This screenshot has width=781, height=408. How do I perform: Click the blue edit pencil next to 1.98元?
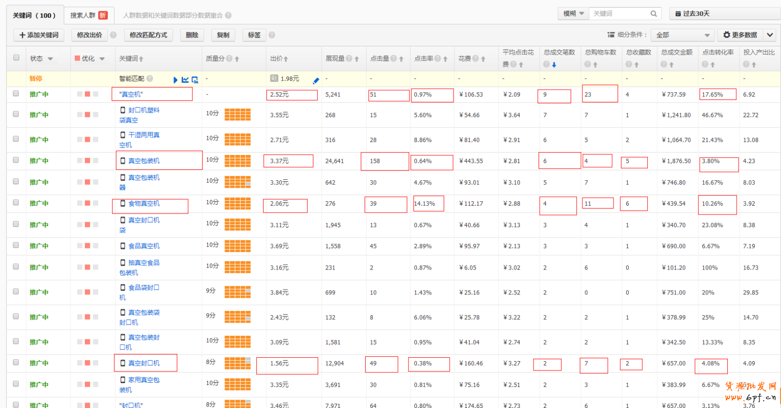(x=316, y=80)
